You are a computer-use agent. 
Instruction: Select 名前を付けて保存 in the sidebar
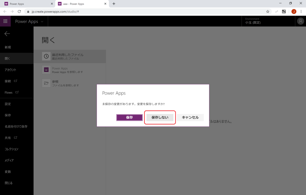[x=17, y=126]
